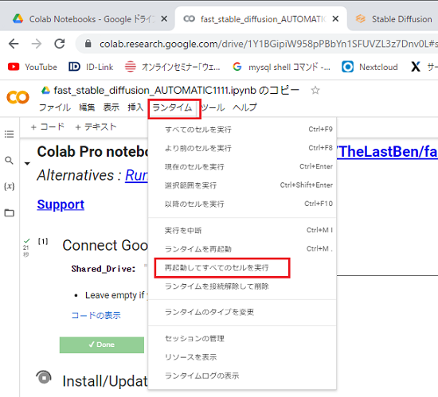The image size is (438, 397).
Task: Open the ファイル menu
Action: click(x=55, y=107)
